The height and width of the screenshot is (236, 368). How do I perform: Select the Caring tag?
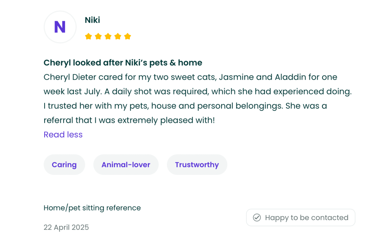click(64, 165)
